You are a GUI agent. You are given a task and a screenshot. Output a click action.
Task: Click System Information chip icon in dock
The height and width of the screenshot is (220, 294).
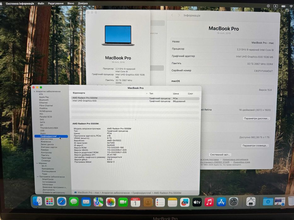tap(251, 201)
